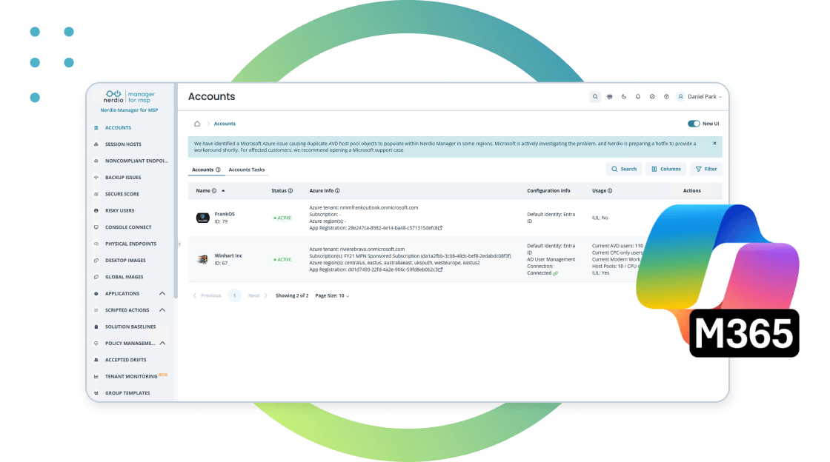
Task: Click the search magnifier icon in header
Action: tap(595, 97)
